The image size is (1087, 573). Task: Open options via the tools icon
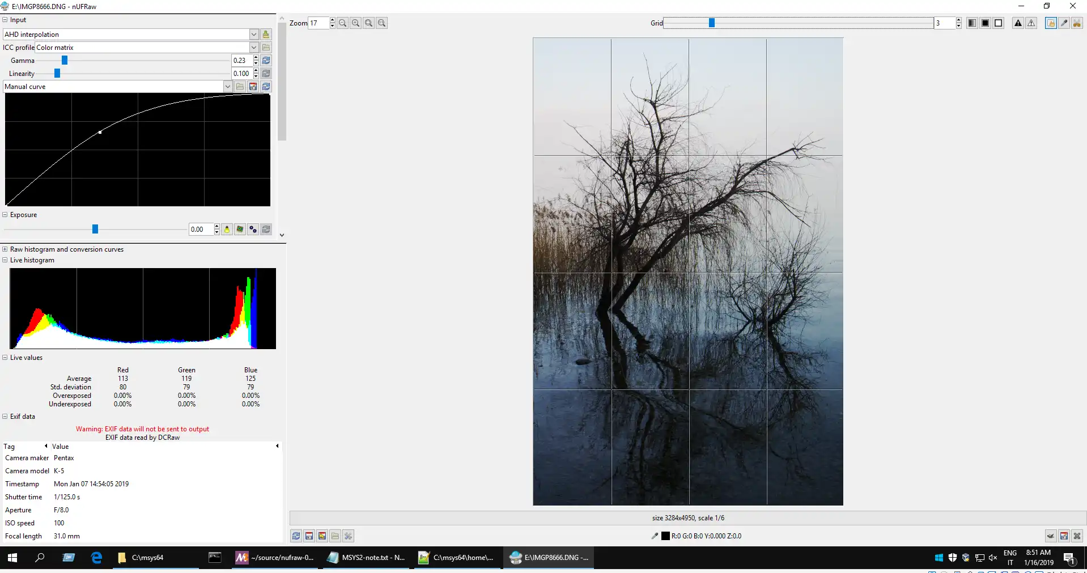click(x=348, y=536)
